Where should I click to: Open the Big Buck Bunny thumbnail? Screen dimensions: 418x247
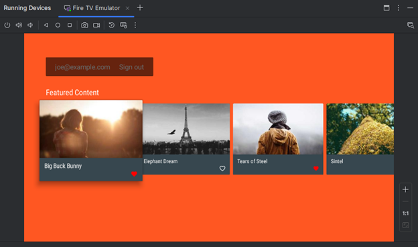(91, 129)
